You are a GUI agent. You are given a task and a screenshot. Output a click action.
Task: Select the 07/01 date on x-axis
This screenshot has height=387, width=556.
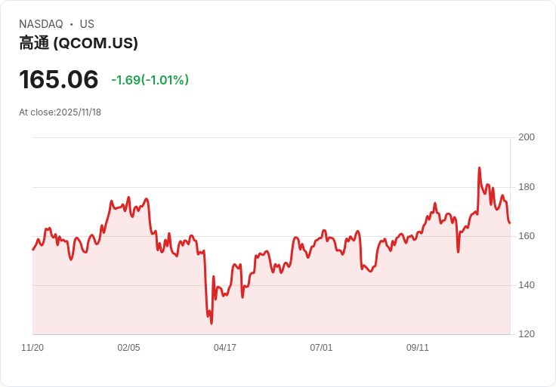(x=321, y=348)
